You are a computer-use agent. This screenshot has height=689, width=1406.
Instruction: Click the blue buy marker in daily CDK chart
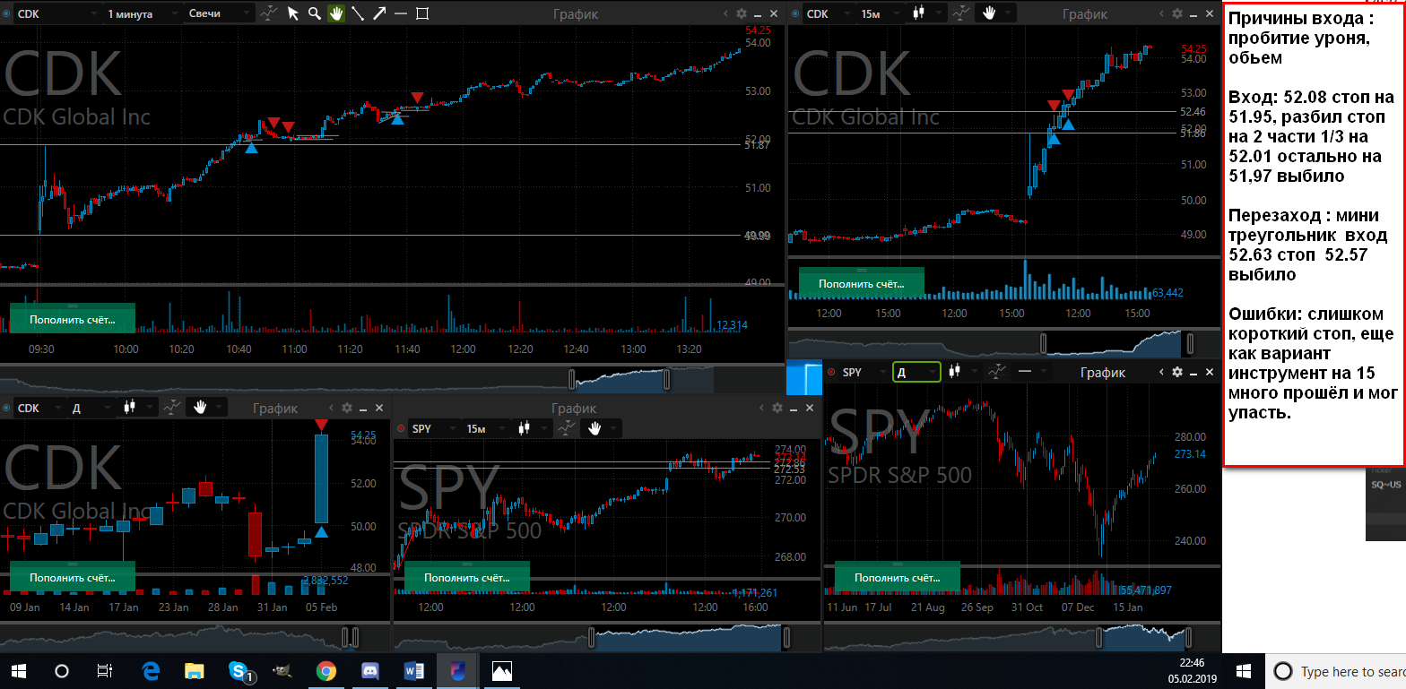click(x=321, y=532)
